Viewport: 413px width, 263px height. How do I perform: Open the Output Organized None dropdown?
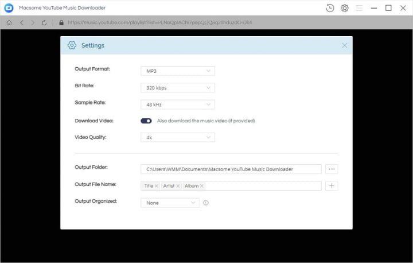pyautogui.click(x=170, y=203)
